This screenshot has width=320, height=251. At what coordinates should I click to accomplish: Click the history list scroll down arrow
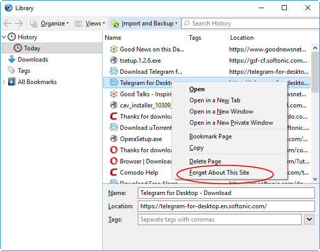(315, 179)
